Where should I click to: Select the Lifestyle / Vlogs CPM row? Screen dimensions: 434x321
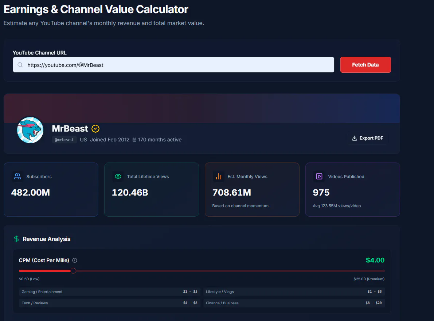294,292
